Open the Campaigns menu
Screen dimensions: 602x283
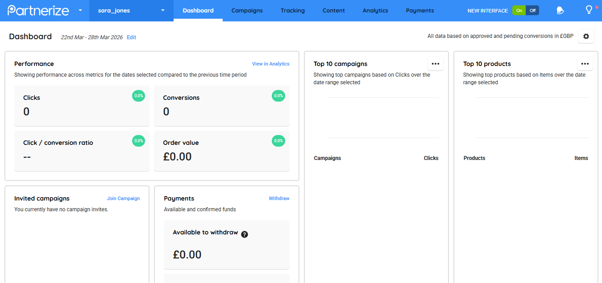click(247, 11)
